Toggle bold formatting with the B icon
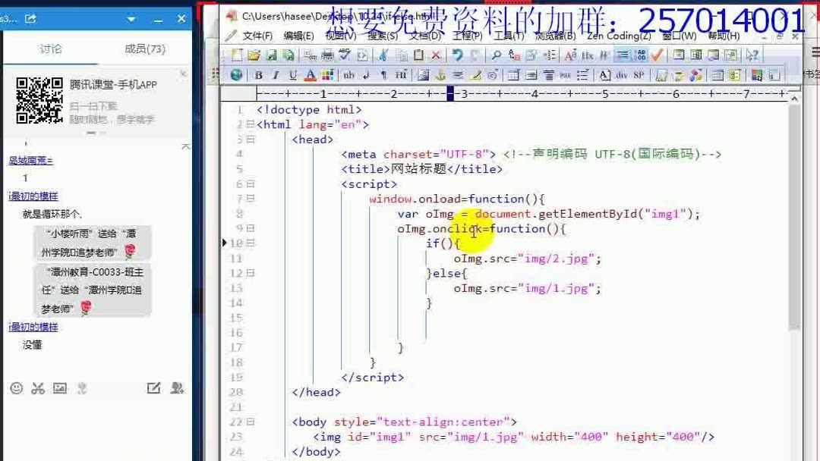The image size is (820, 461). tap(257, 75)
